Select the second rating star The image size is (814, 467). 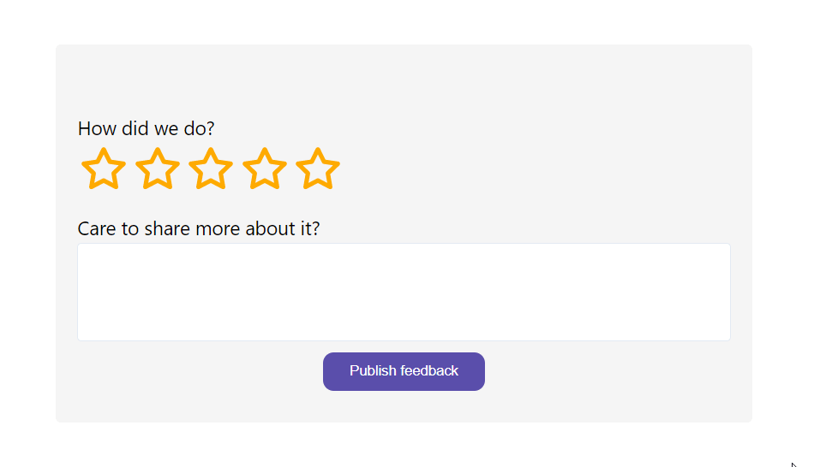tap(157, 168)
